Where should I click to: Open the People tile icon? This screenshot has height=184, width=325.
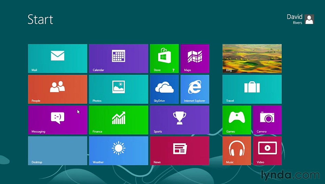[x=57, y=87]
